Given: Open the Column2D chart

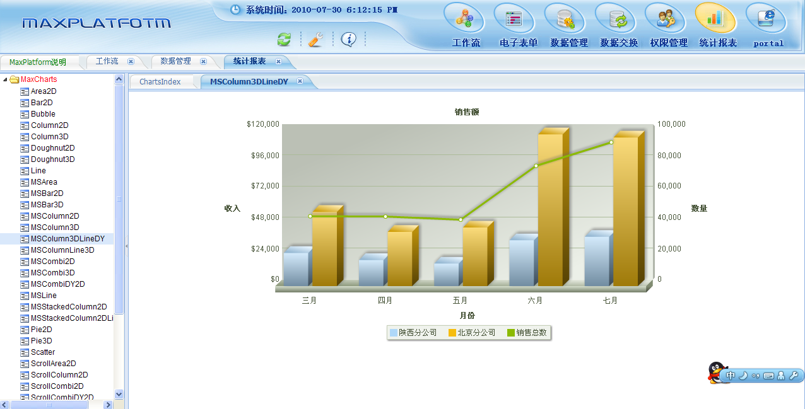Looking at the screenshot, I should tap(50, 125).
